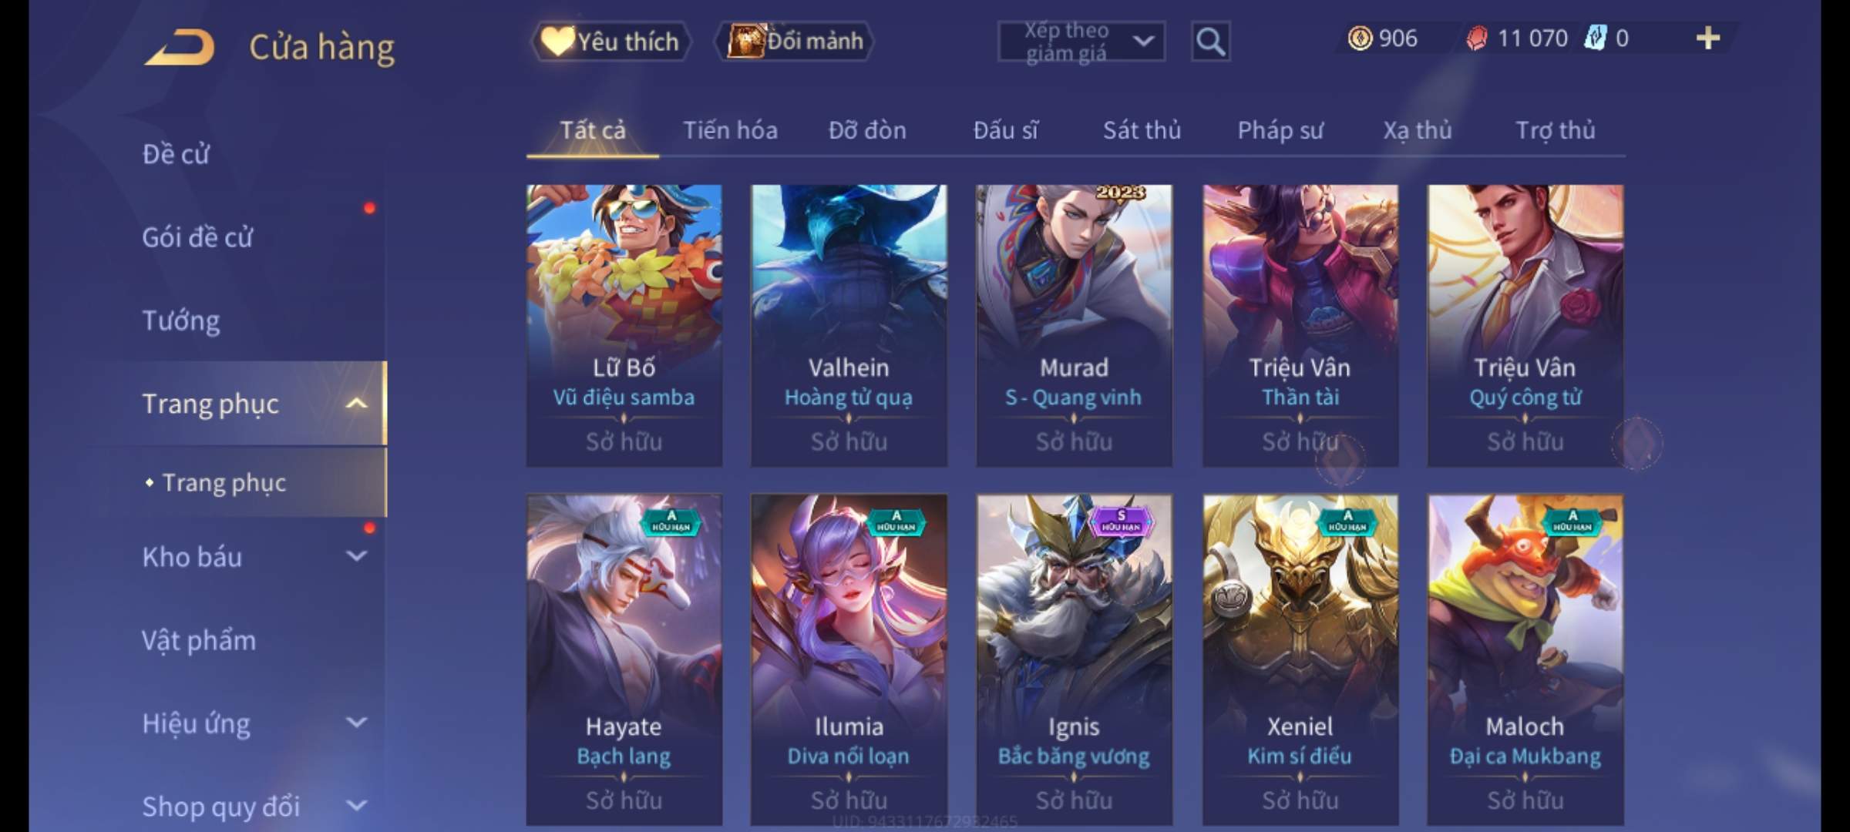
Task: Open the search magnifier icon
Action: 1210,41
